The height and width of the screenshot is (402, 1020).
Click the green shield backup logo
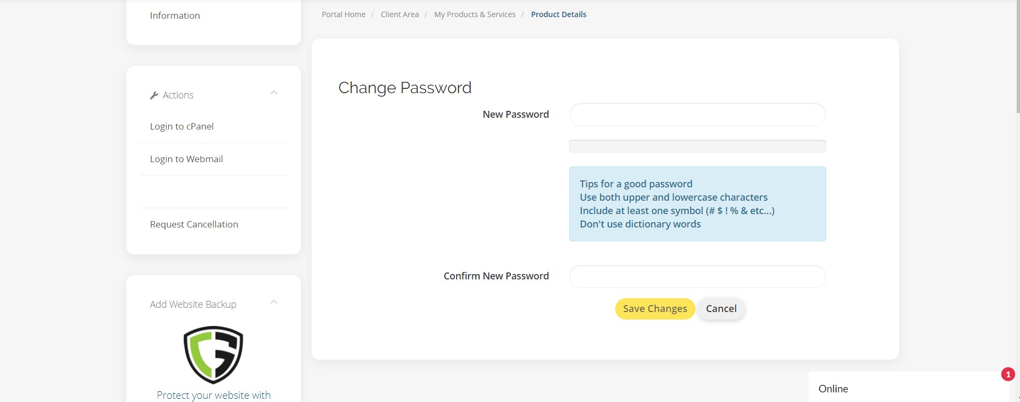coord(213,354)
